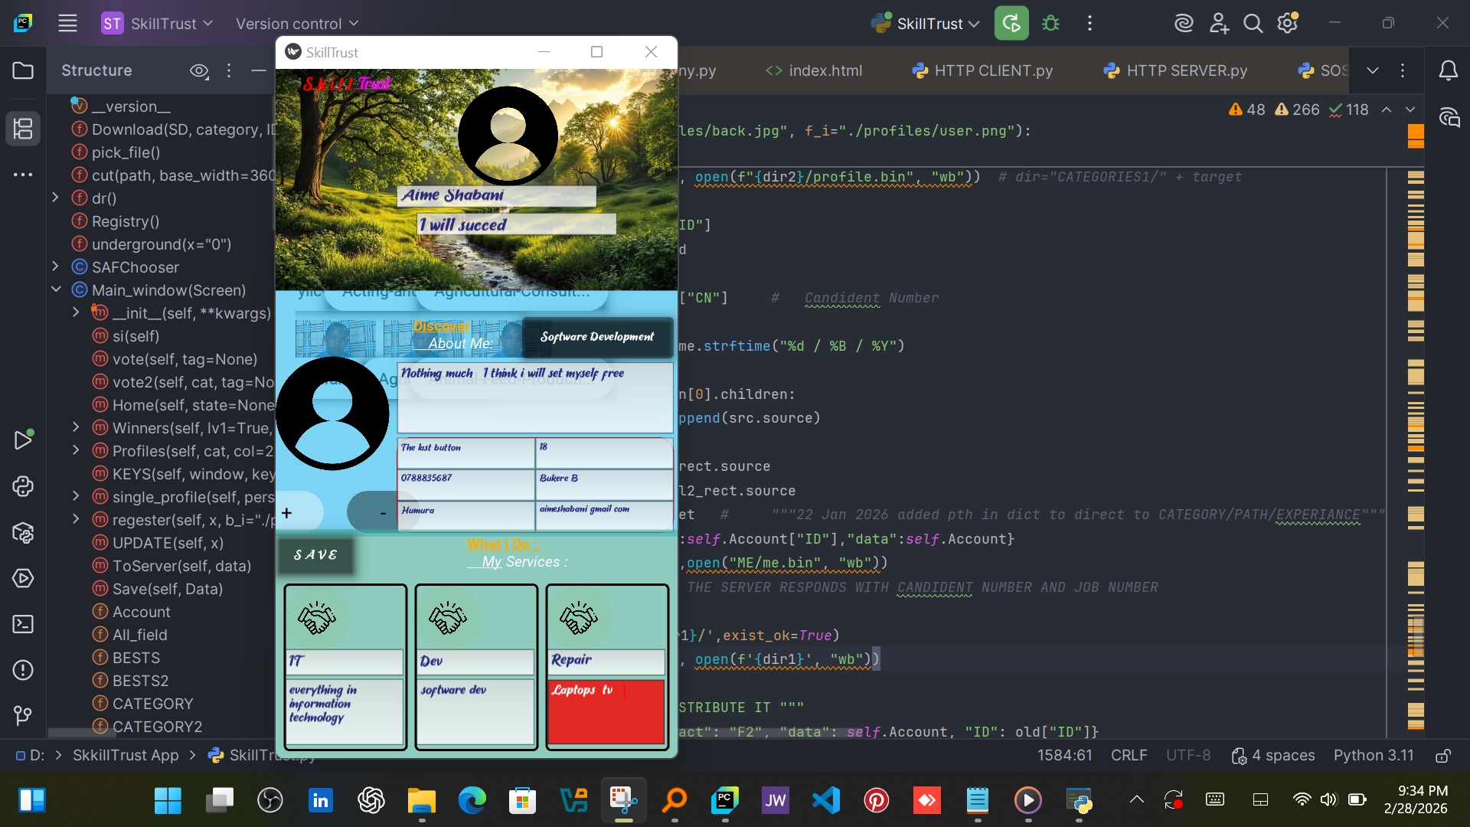The width and height of the screenshot is (1470, 827).
Task: Click the Repair service handshake icon
Action: [x=579, y=617]
